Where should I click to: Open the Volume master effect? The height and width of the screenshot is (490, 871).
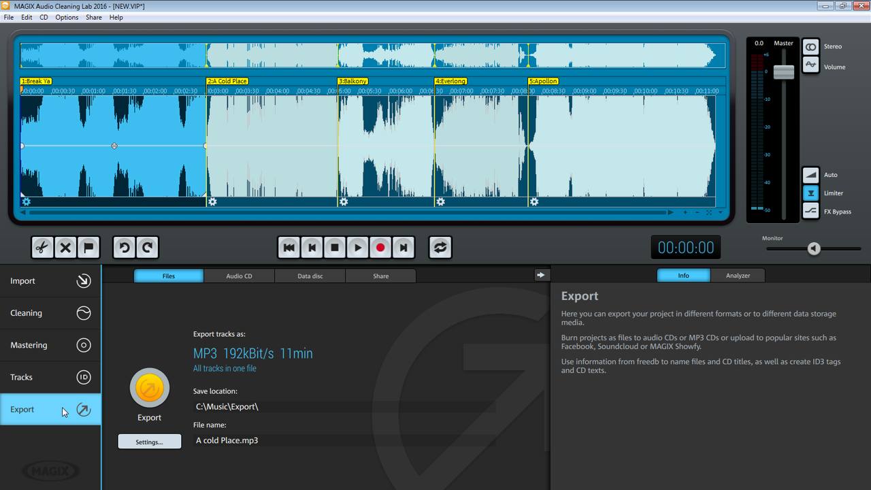[810, 65]
